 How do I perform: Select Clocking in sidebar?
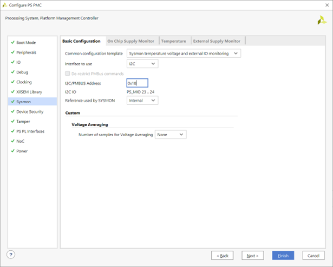tap(32, 82)
